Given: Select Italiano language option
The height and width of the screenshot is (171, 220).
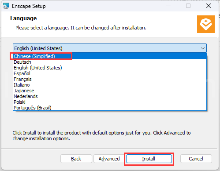Looking at the screenshot, I should [x=110, y=85].
